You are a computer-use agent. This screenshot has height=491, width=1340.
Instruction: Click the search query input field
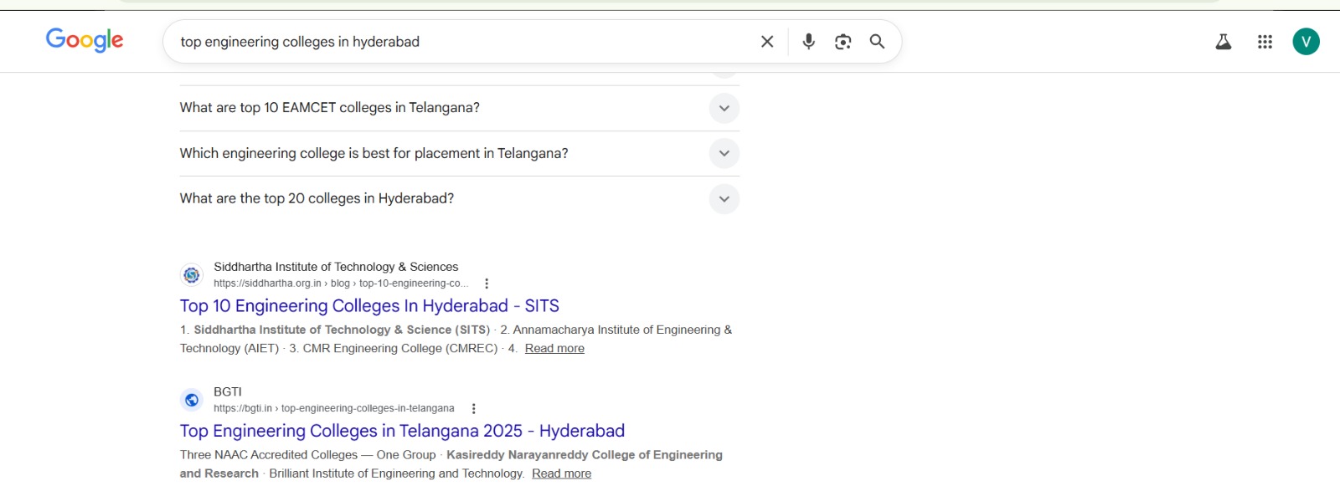click(461, 42)
